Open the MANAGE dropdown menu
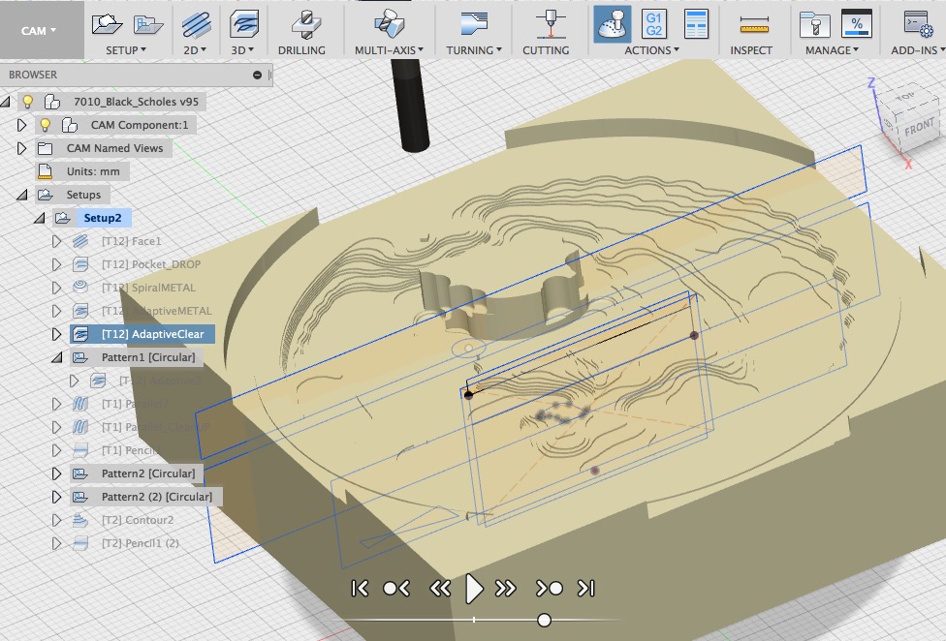Viewport: 946px width, 641px height. pyautogui.click(x=832, y=50)
